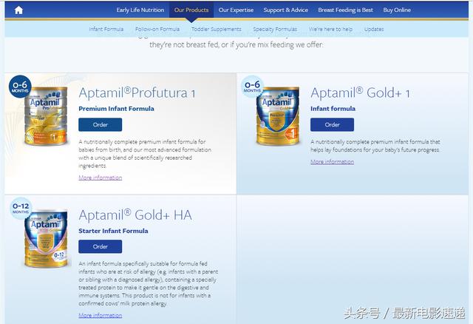Order Aptamil Gold+ 1

click(x=332, y=125)
